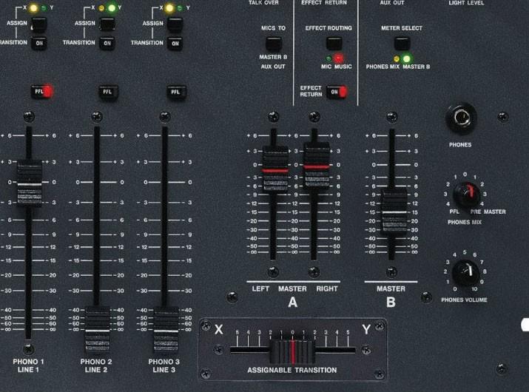Viewport: 529px width, 392px height.
Task: Click the large 'A' master section label
Action: coord(293,303)
